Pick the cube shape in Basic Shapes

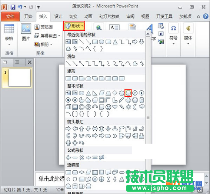(68, 107)
